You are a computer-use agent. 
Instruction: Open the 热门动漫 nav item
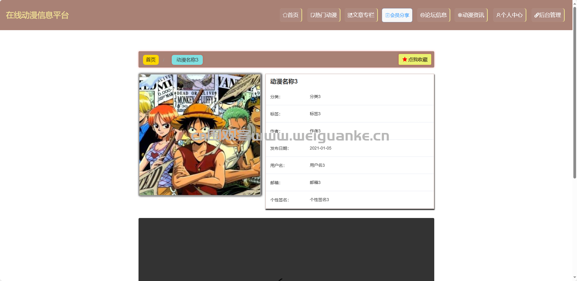click(324, 15)
